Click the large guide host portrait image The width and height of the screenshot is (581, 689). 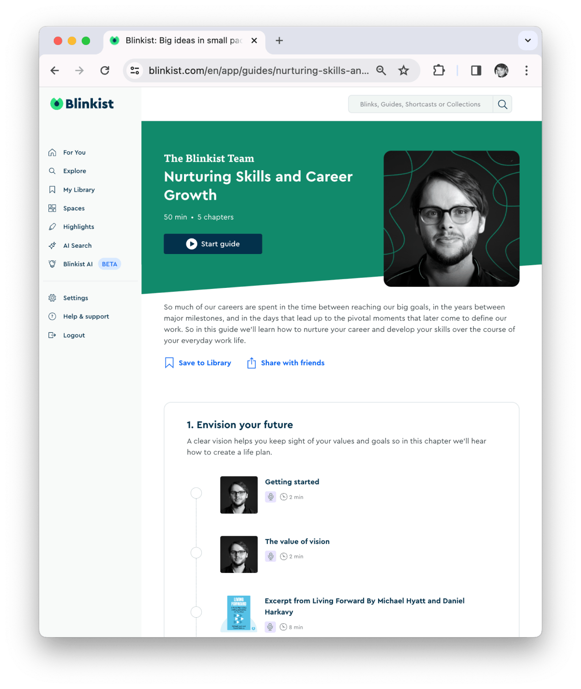(x=452, y=219)
